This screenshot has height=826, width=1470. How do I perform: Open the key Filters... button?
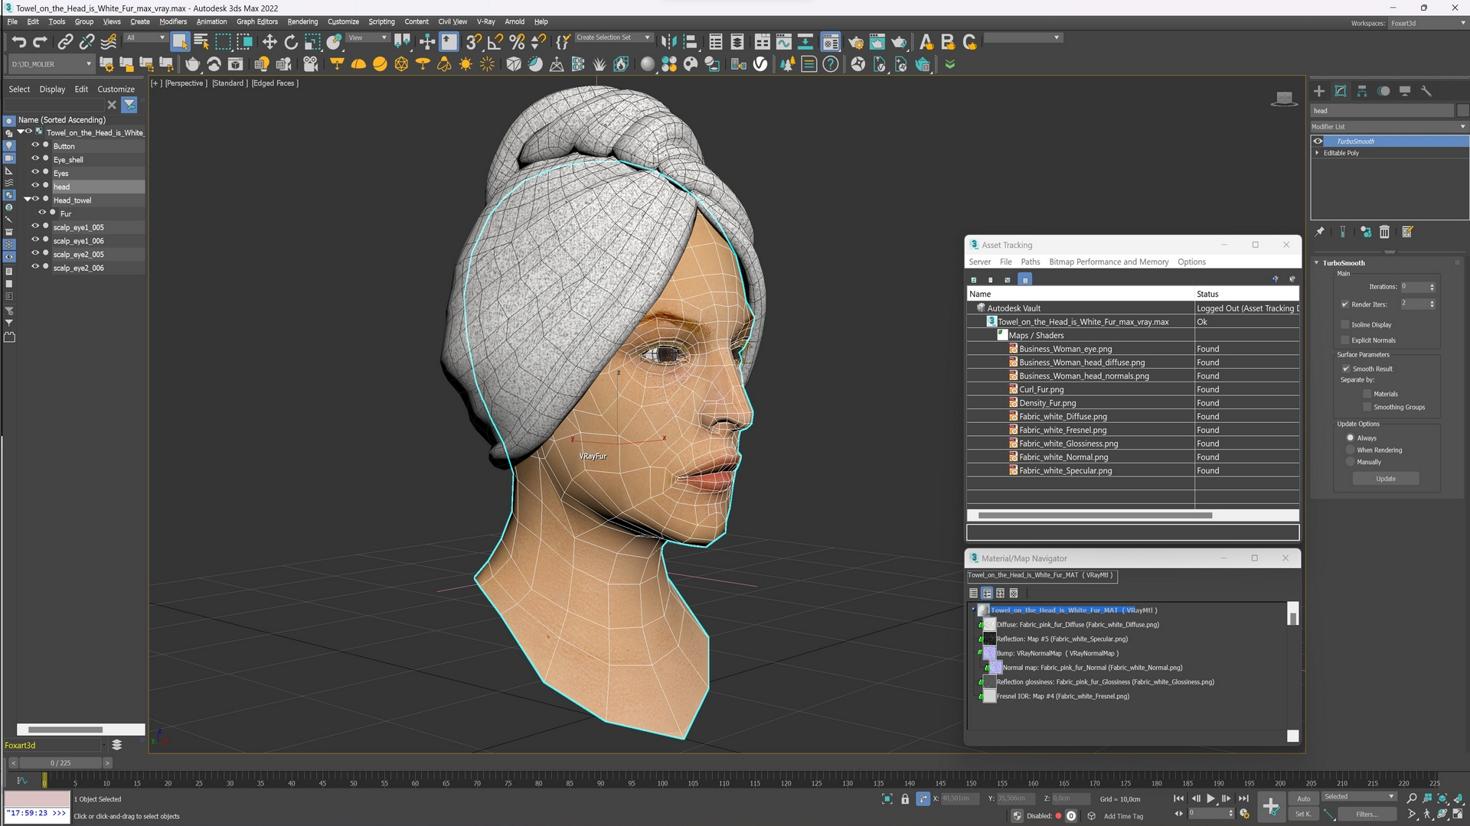point(1367,815)
